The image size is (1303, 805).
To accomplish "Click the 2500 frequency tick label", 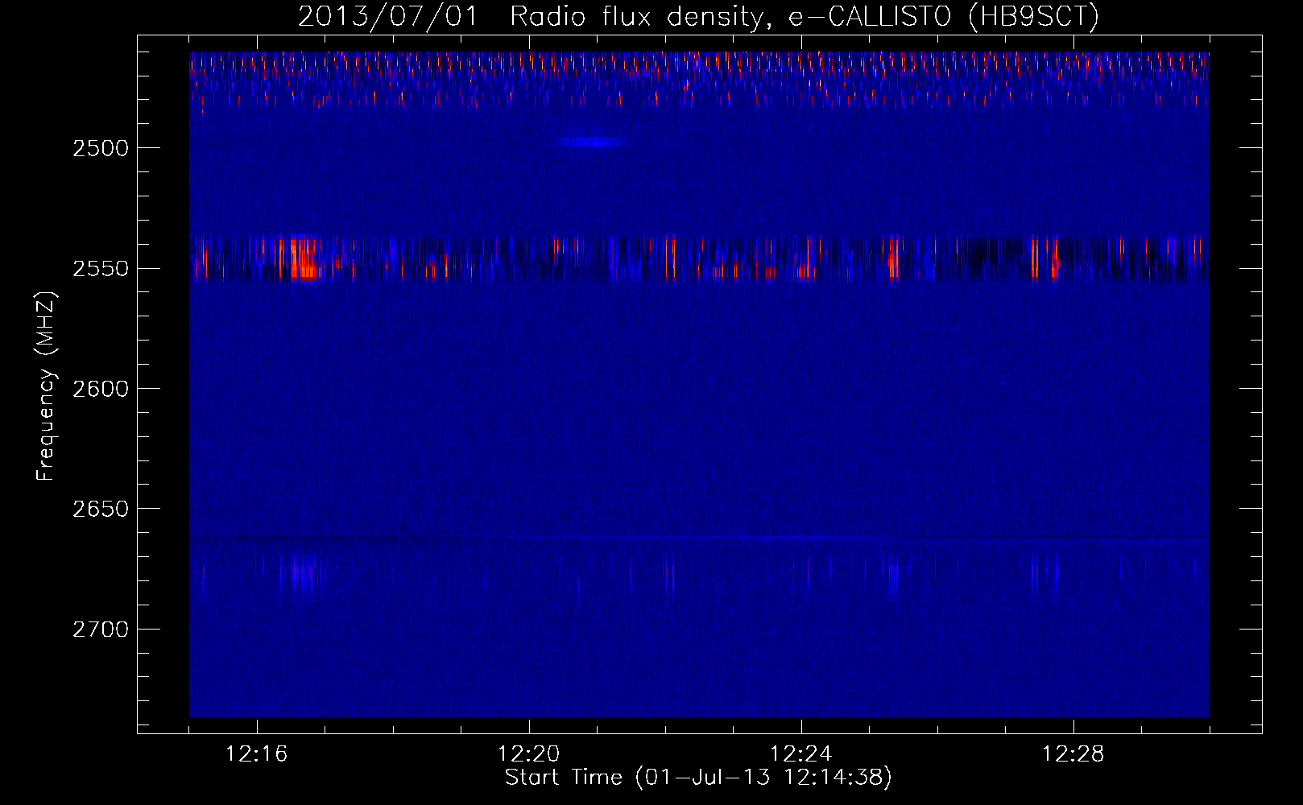I will tap(101, 148).
